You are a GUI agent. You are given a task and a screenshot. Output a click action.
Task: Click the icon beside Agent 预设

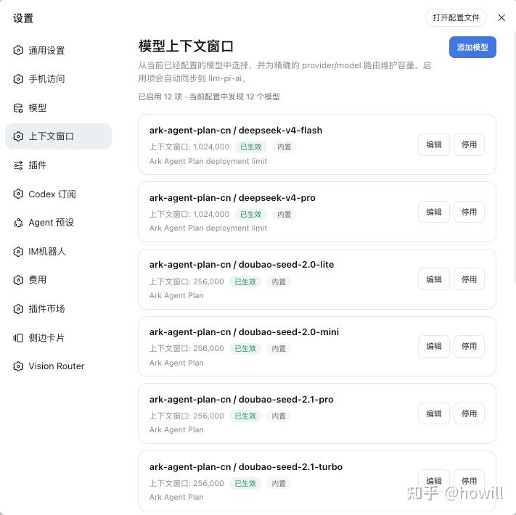point(18,223)
